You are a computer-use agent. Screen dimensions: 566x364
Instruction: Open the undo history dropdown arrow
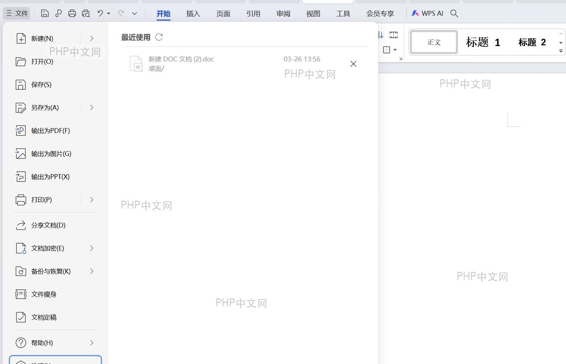pos(109,14)
